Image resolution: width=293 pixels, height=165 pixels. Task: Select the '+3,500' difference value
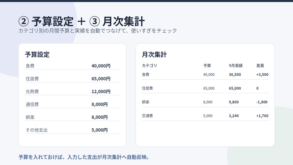tap(262, 74)
